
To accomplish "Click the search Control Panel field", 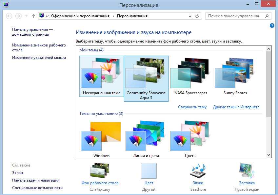I will (x=234, y=16).
